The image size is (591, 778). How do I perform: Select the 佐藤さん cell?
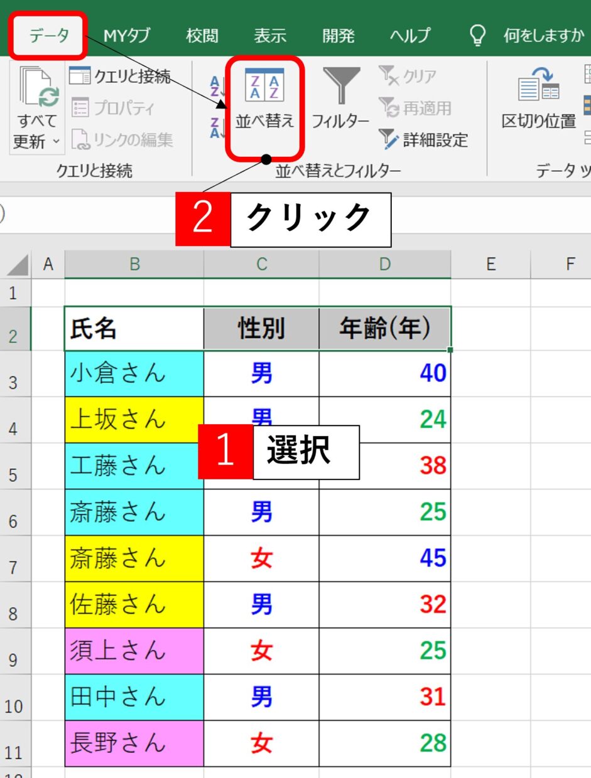134,605
